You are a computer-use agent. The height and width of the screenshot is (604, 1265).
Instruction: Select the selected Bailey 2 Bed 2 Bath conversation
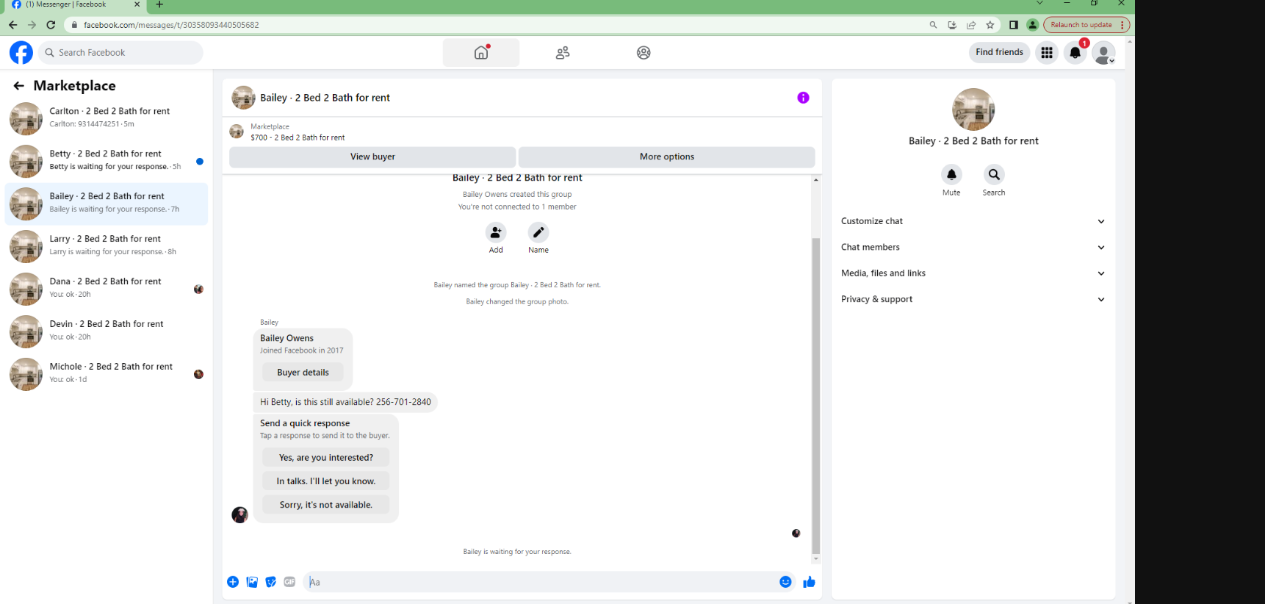tap(107, 204)
